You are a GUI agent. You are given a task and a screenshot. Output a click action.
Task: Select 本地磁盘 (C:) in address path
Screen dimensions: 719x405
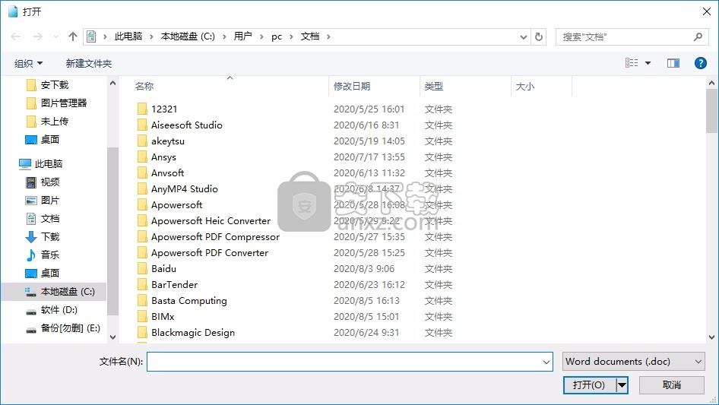(188, 36)
